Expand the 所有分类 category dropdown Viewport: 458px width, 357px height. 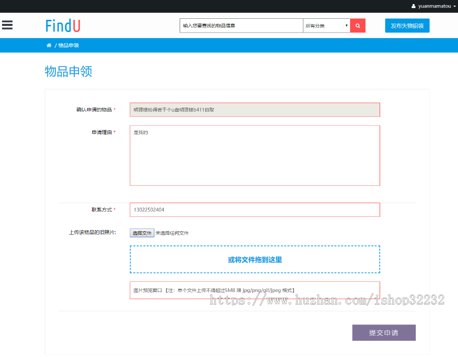coord(327,26)
